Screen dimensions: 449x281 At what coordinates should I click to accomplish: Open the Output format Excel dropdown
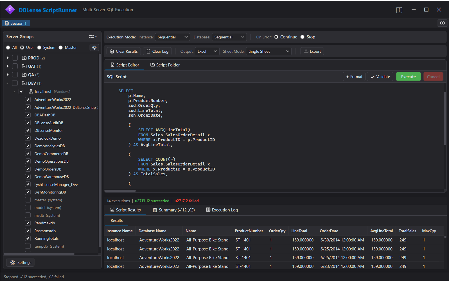[x=207, y=51]
